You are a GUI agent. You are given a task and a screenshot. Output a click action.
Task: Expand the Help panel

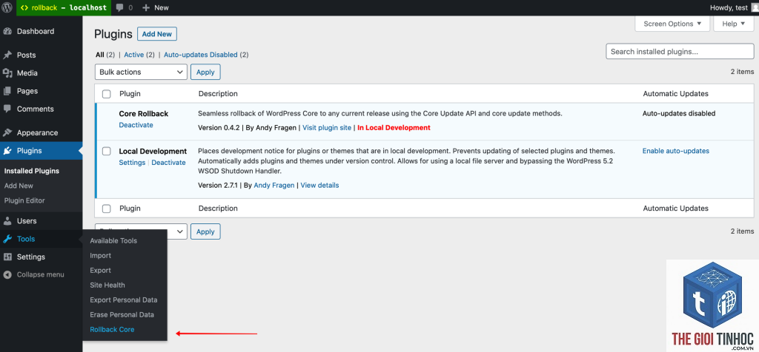click(x=733, y=24)
